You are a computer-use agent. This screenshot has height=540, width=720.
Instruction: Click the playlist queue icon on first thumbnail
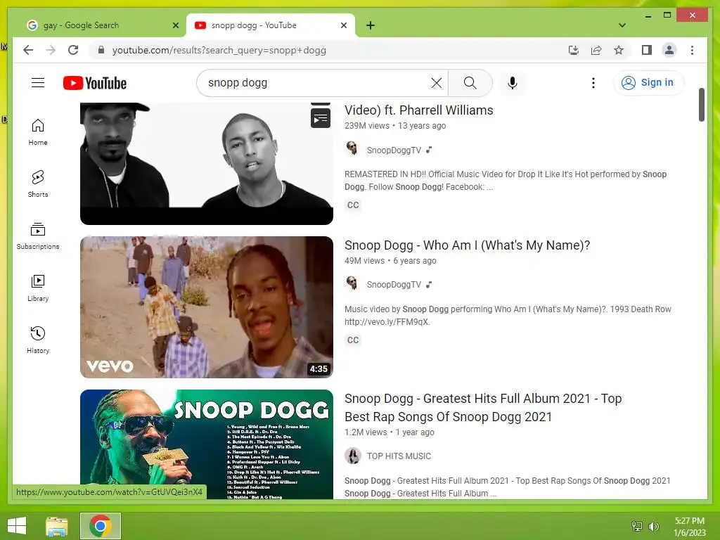tap(321, 119)
